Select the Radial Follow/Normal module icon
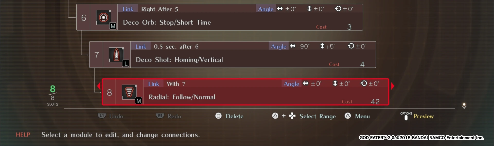 [129, 92]
